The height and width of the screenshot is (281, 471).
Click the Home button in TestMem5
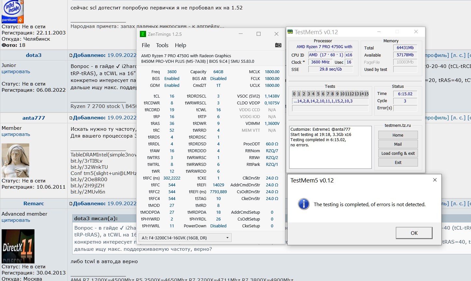(398, 135)
